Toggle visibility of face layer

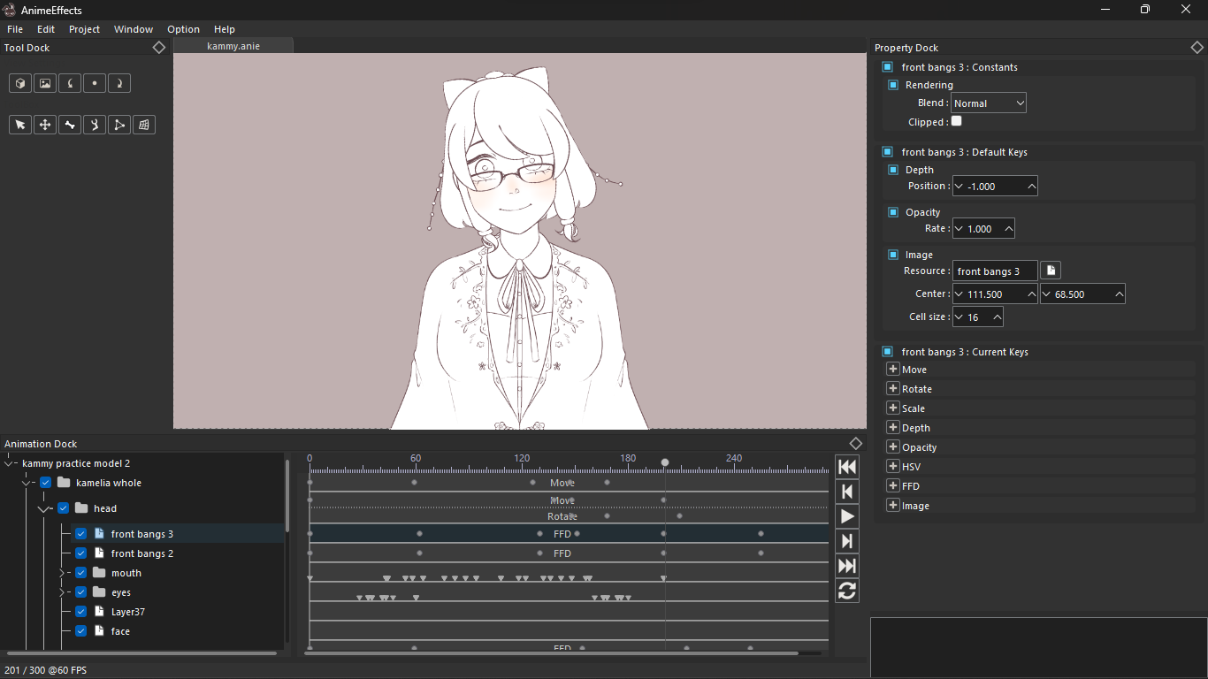(80, 631)
